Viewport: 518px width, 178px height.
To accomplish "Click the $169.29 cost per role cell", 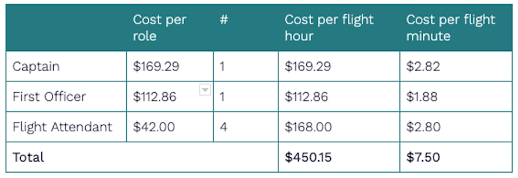I will [170, 66].
